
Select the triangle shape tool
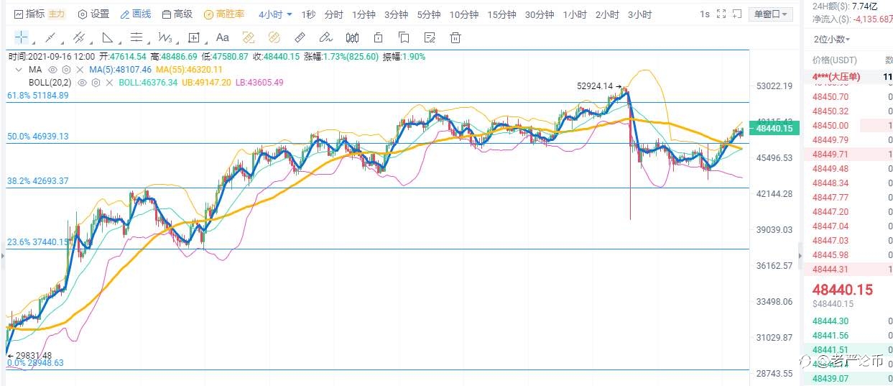107,37
